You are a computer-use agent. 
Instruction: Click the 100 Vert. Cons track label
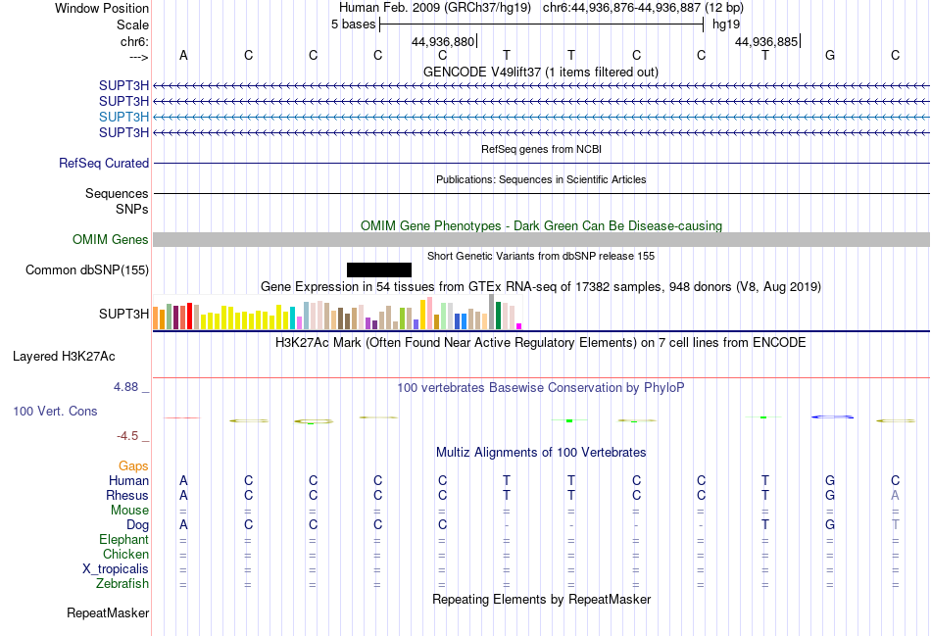[x=55, y=411]
